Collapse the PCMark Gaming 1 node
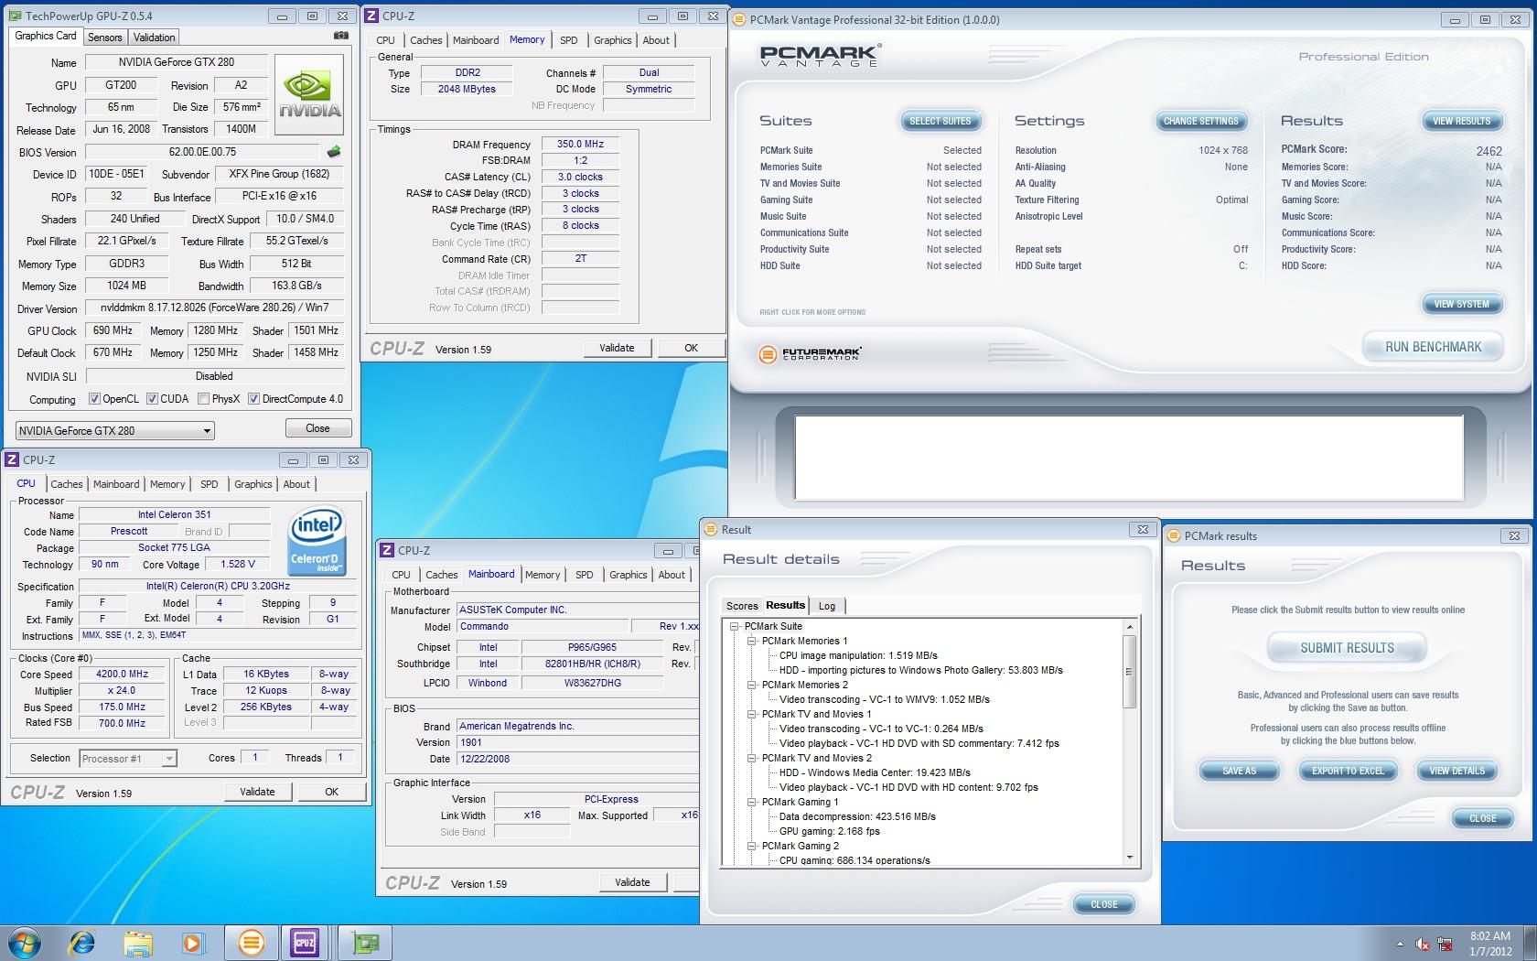The image size is (1537, 961). point(751,802)
